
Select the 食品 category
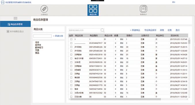tap(37, 53)
